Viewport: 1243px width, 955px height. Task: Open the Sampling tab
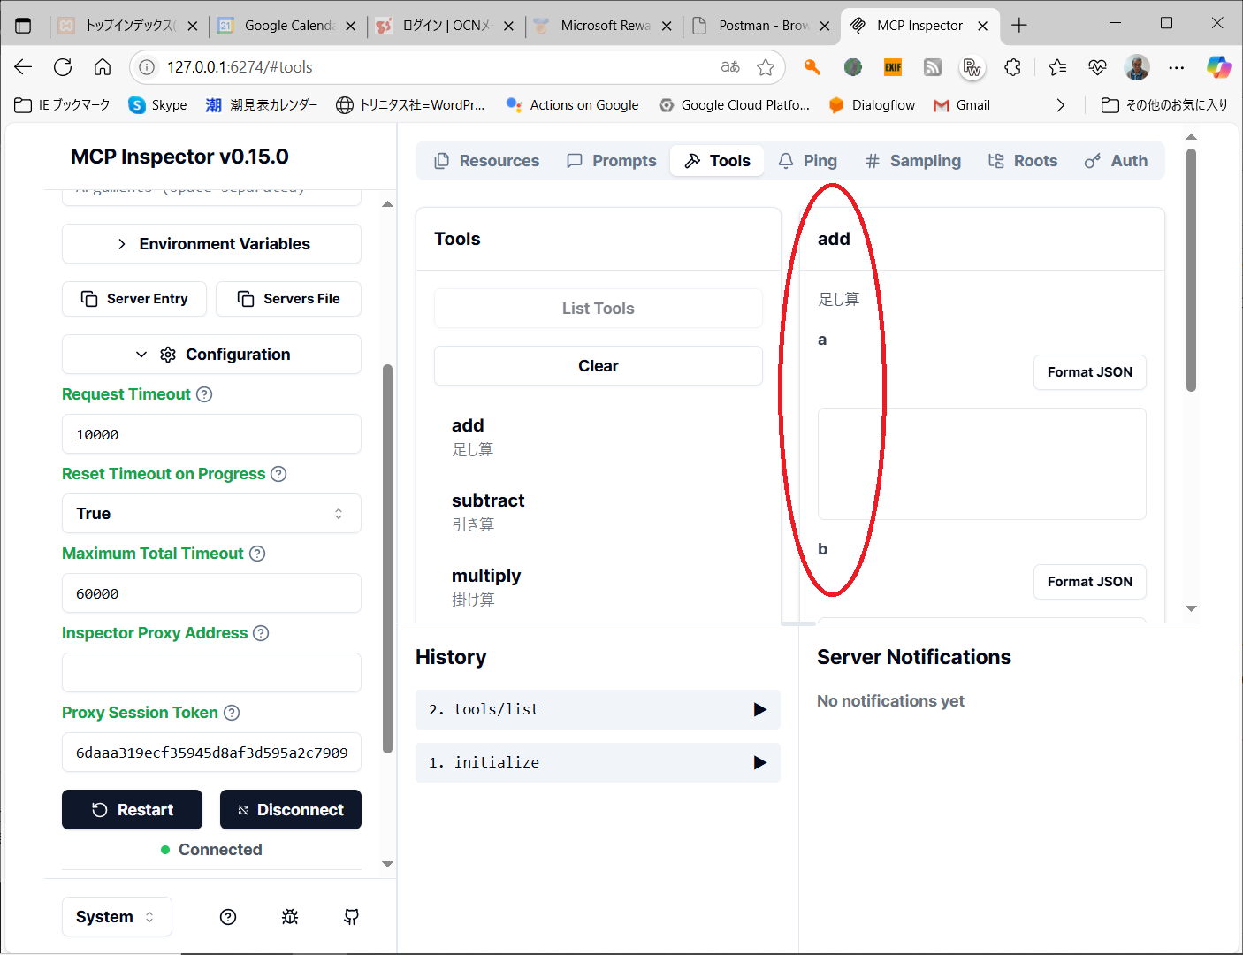(913, 161)
